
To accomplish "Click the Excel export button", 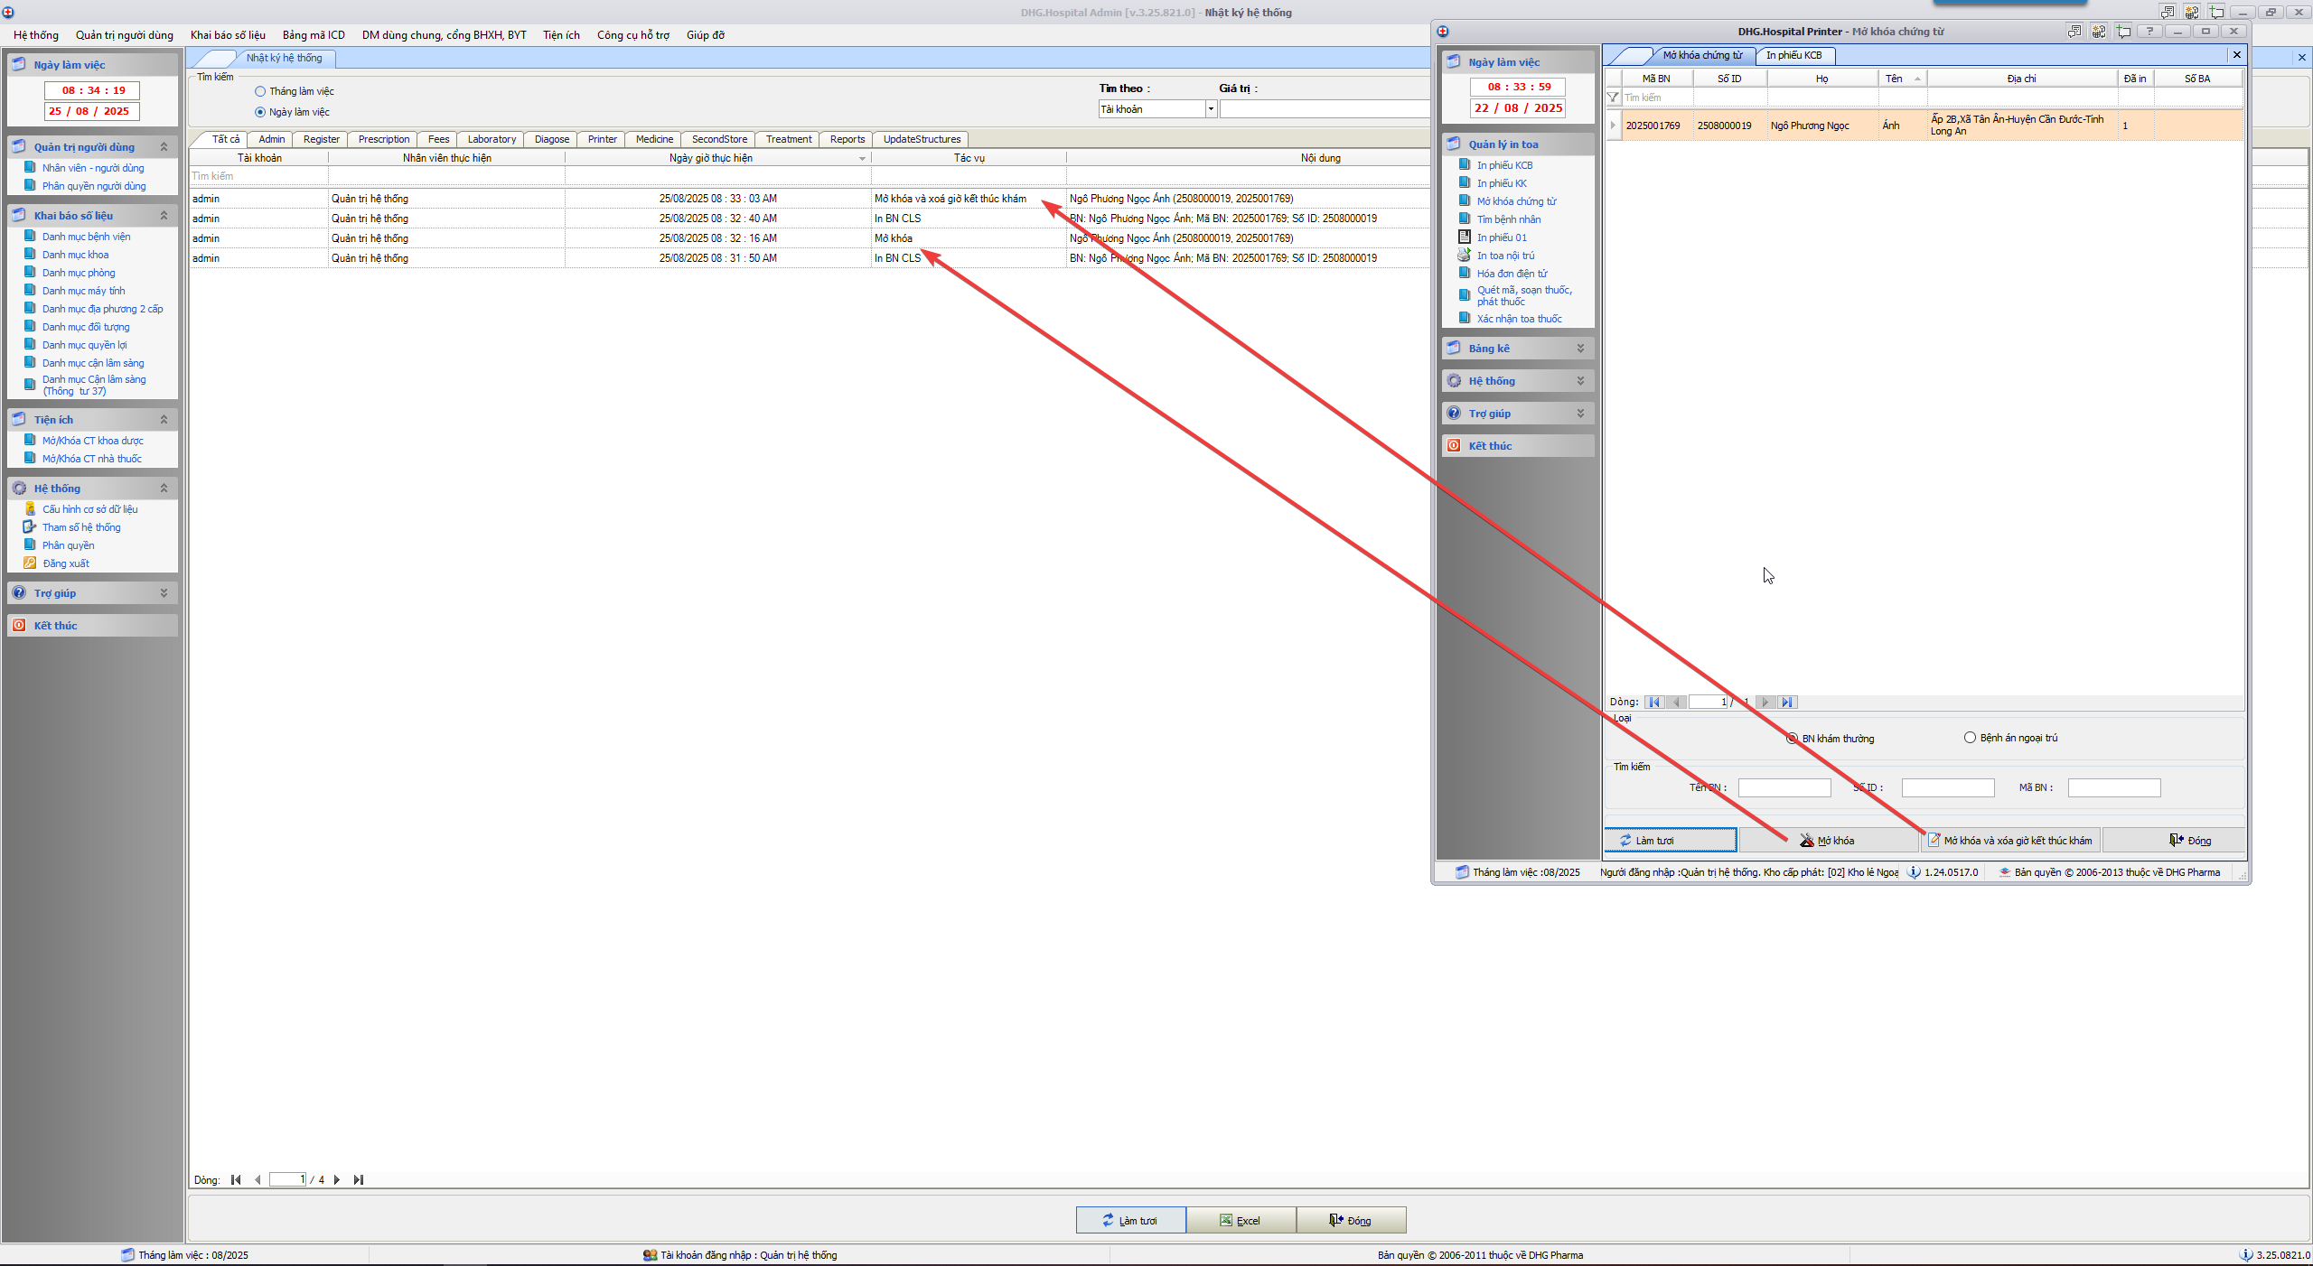I will click(x=1240, y=1220).
